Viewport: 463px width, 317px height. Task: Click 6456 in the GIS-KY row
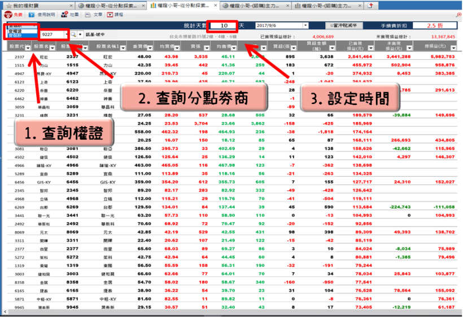20,183
